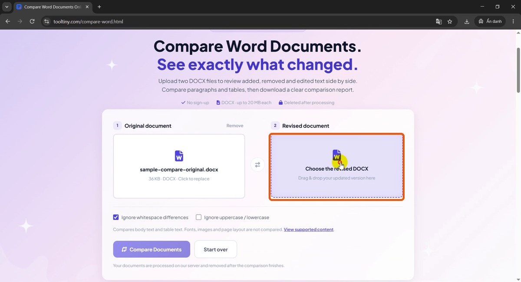Reload the tooltiny page
The height and width of the screenshot is (282, 521).
click(x=32, y=21)
